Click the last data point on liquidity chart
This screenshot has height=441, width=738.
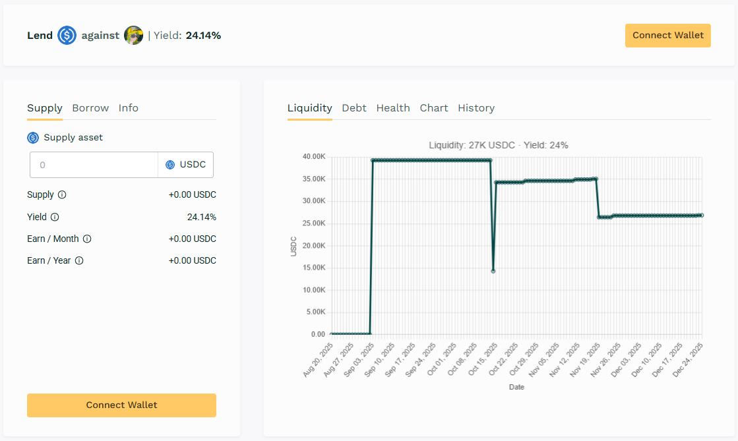pyautogui.click(x=701, y=216)
